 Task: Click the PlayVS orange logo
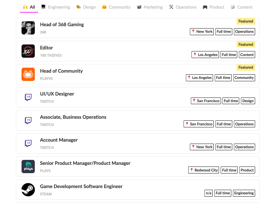point(28,74)
